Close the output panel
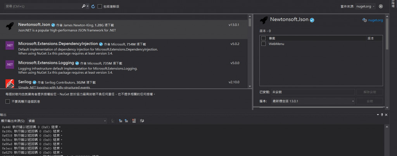397x156 pixels. [x=386, y=115]
